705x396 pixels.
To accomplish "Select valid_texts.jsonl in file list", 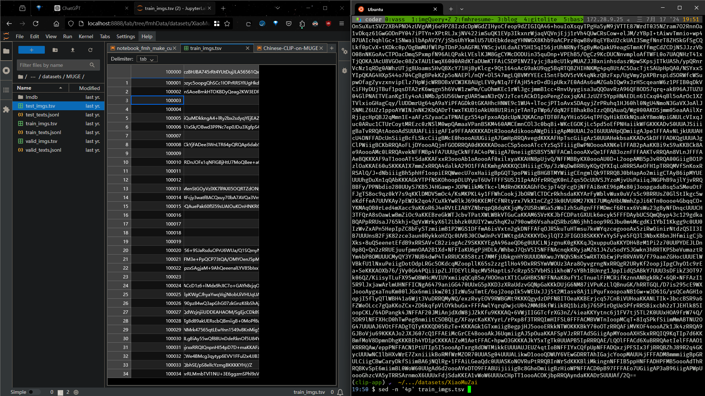I will coord(59,150).
